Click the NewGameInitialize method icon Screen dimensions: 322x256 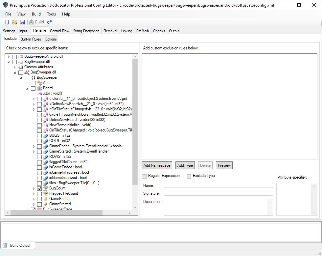tap(46, 125)
